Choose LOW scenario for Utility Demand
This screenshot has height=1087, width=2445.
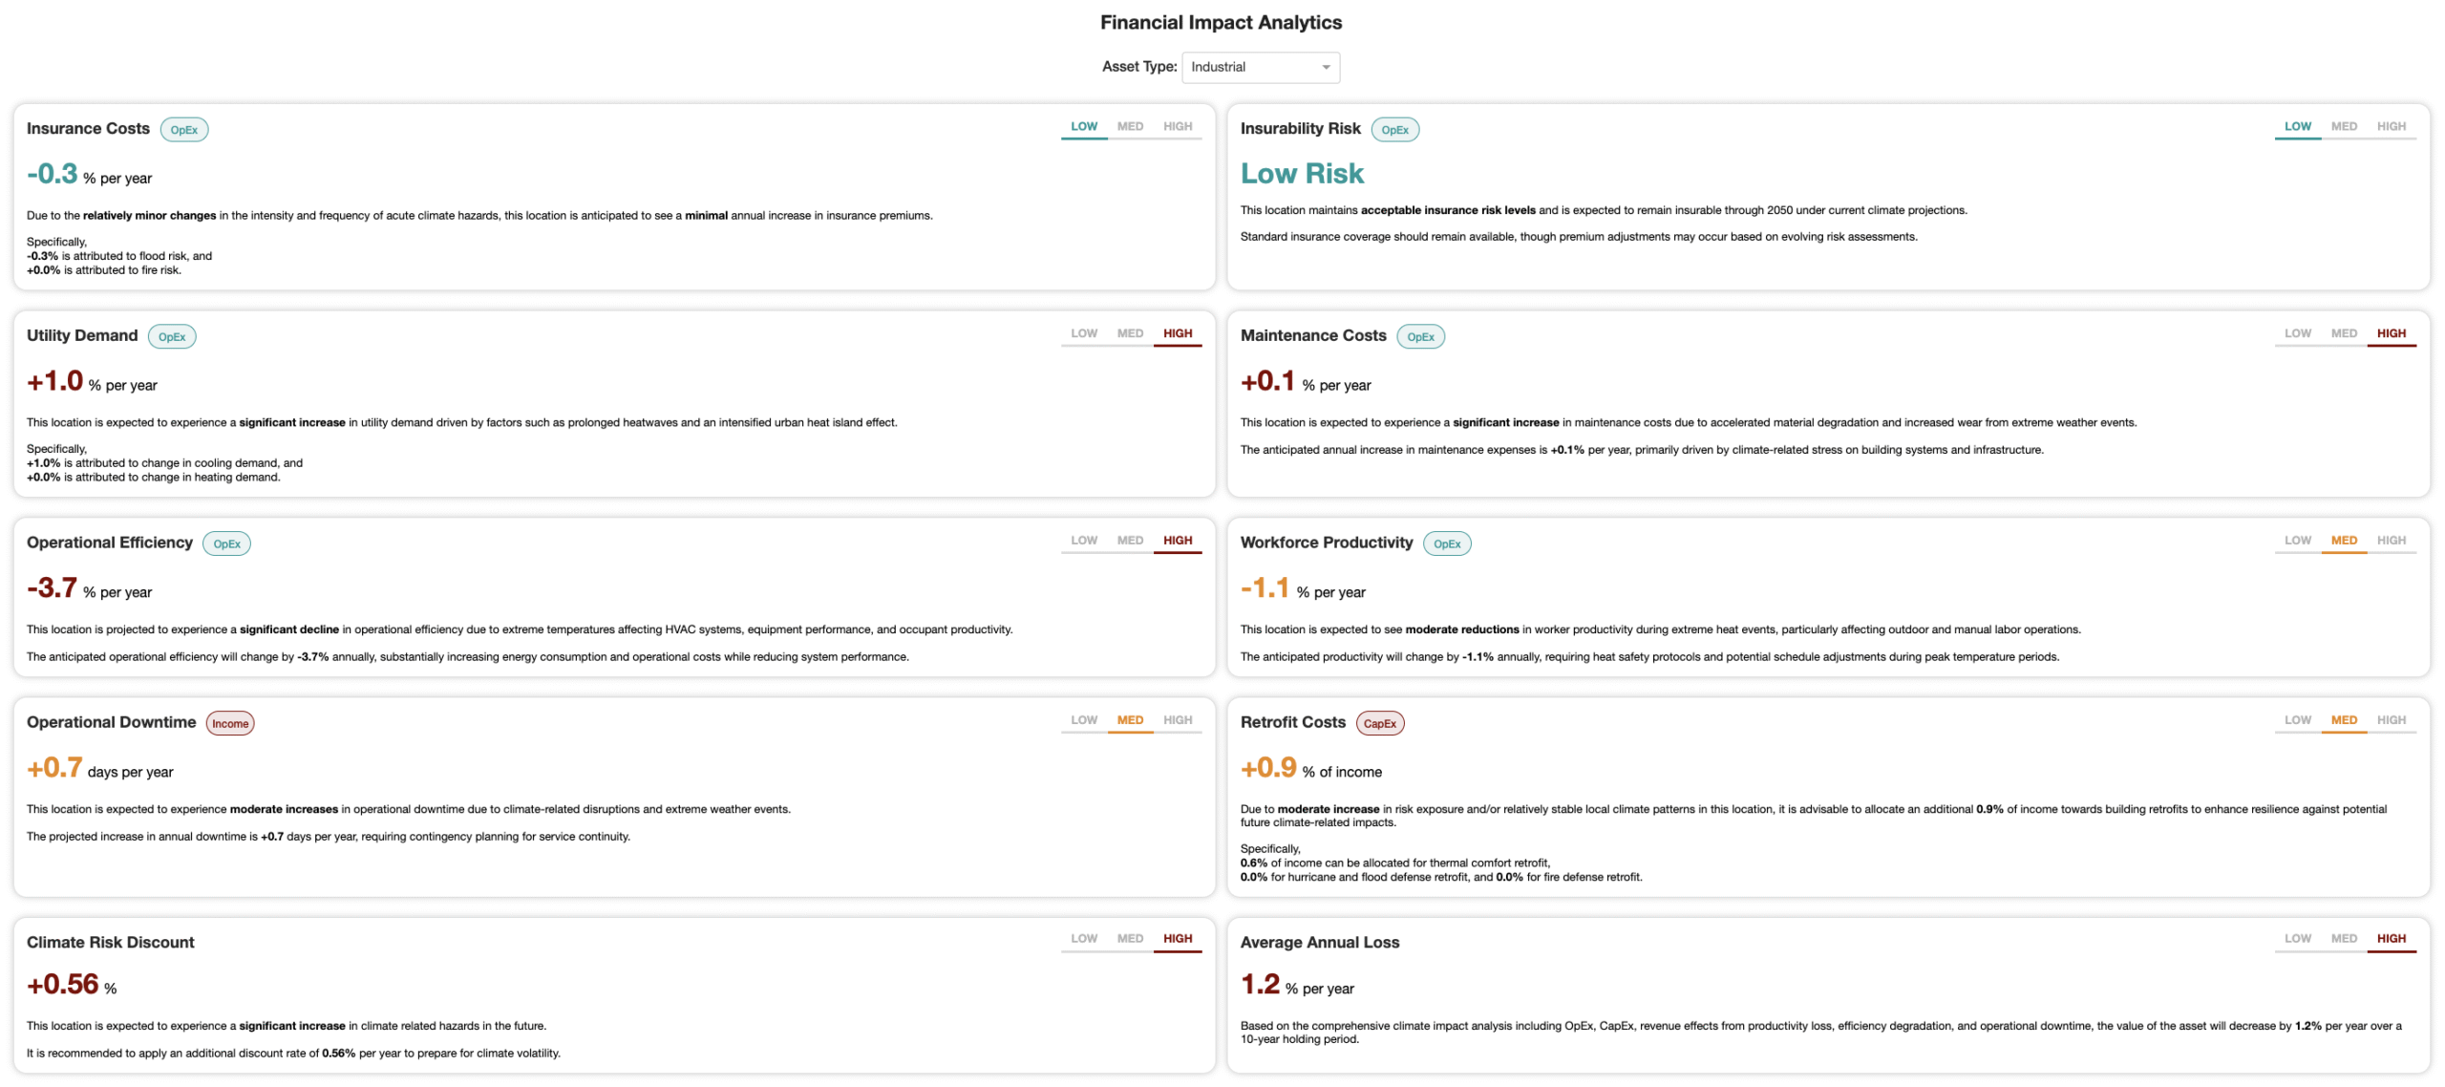[1083, 333]
